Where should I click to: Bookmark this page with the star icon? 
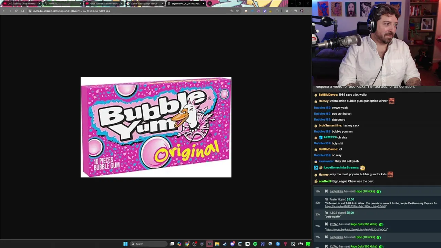237,11
